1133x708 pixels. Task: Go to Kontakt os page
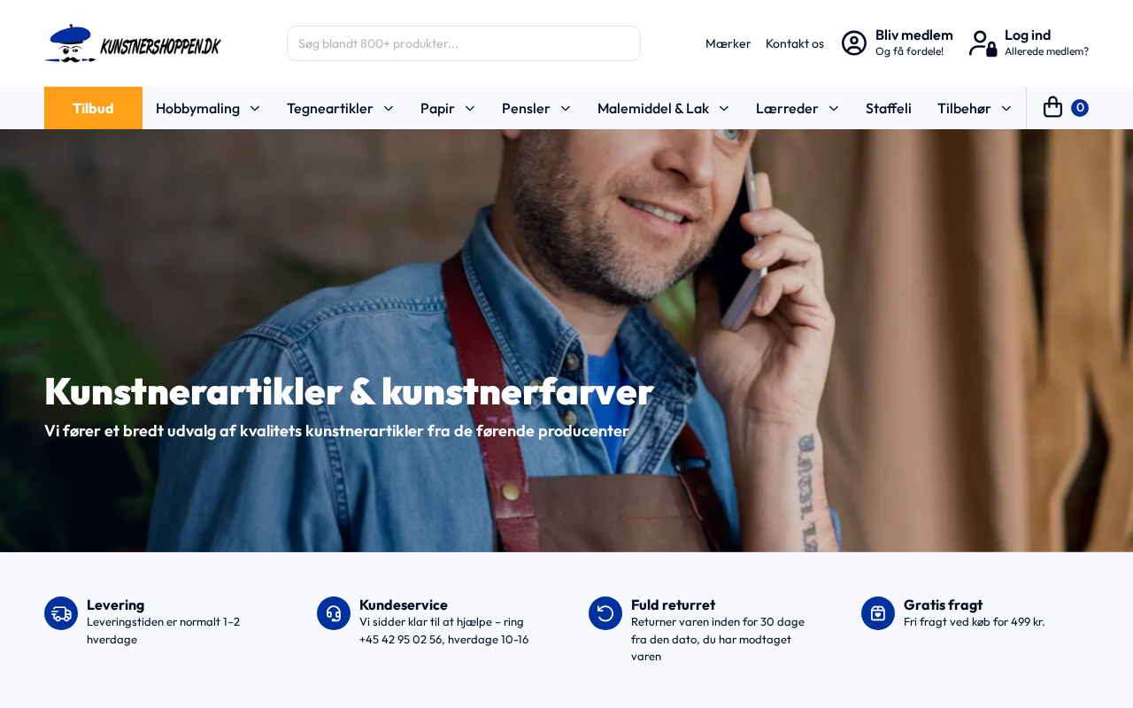[795, 43]
